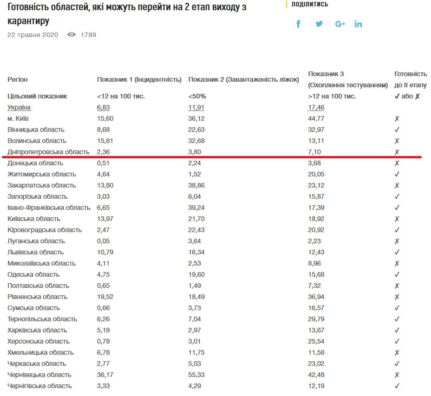Click the Показник 2 (Завантаженість ліжок) column header
This screenshot has width=431, height=396.
[244, 80]
